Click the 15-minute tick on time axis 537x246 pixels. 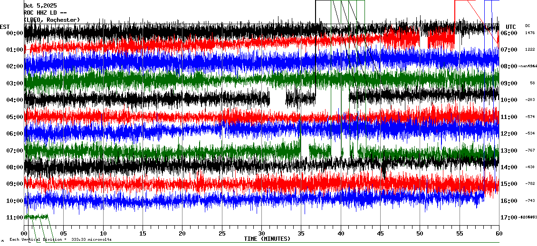pyautogui.click(x=143, y=233)
